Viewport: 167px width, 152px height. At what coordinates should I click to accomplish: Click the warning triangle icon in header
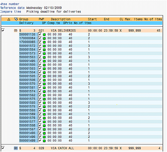(x=9, y=19)
